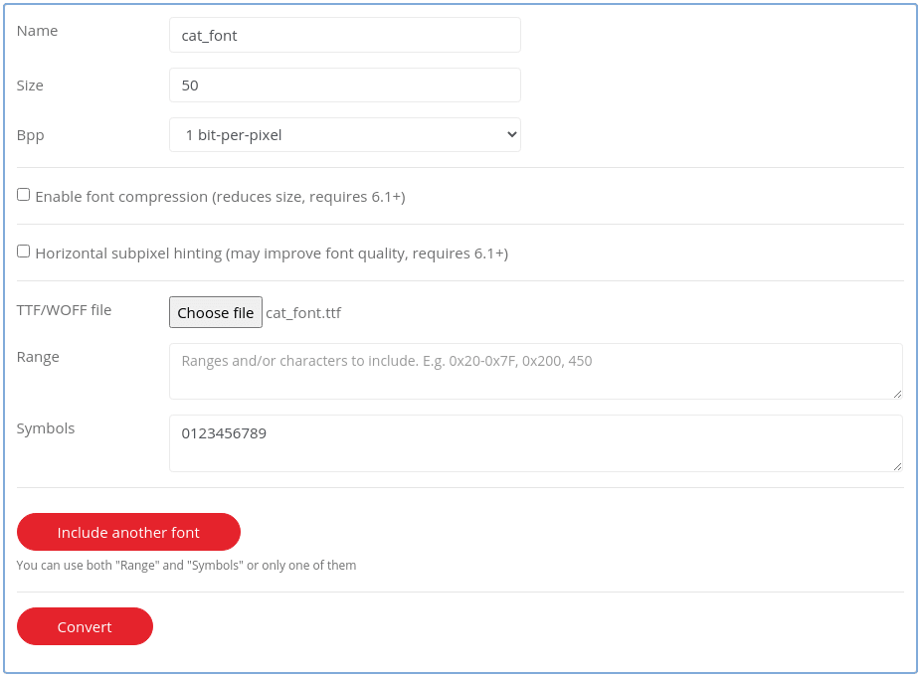Screen dimensions: 921x677
Task: Toggle the Horizontal subpixel hinting checkbox
Action: [24, 252]
